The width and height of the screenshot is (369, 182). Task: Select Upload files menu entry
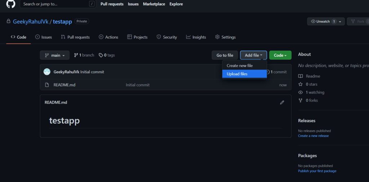pyautogui.click(x=245, y=74)
